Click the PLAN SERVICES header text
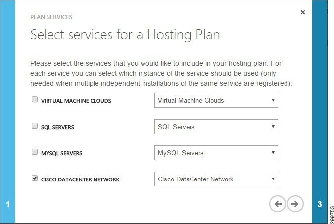This screenshot has width=334, height=224. coord(51,17)
